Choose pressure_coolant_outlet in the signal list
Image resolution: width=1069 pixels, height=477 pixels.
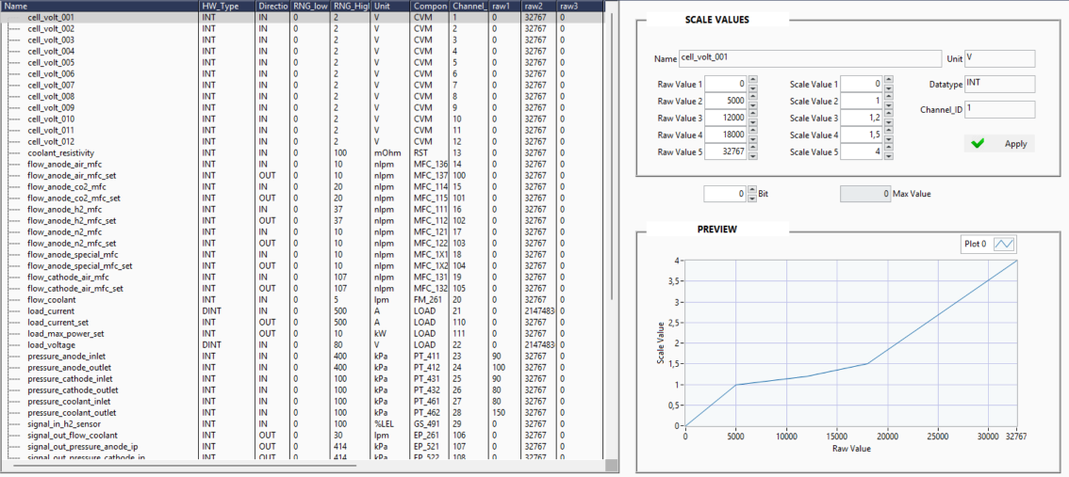coord(72,412)
